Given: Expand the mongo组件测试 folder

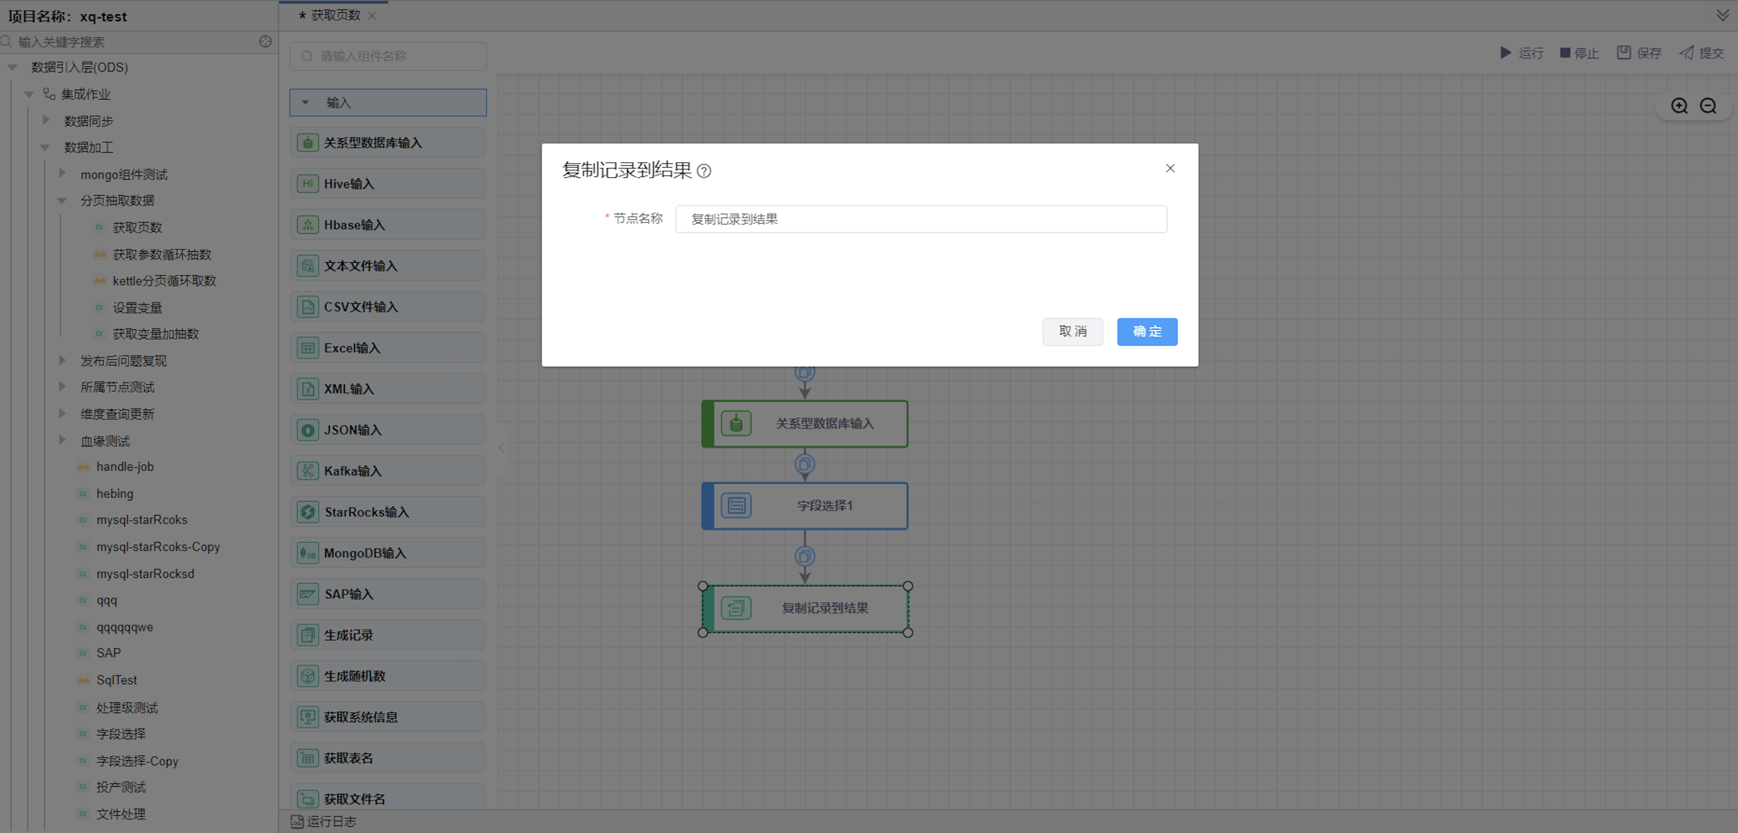Looking at the screenshot, I should (x=62, y=173).
